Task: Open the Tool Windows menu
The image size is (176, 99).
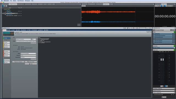Action: pyautogui.click(x=20, y=1)
